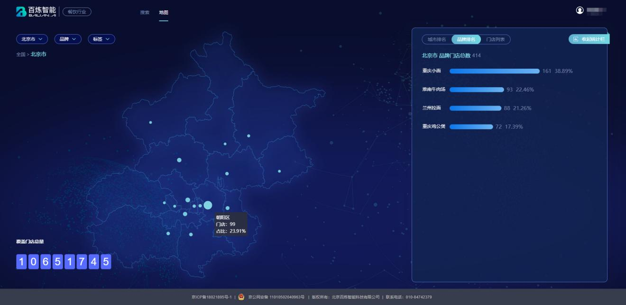This screenshot has height=305, width=626.
Task: Open the 京ICP备18021895号-1 link
Action: pos(212,297)
